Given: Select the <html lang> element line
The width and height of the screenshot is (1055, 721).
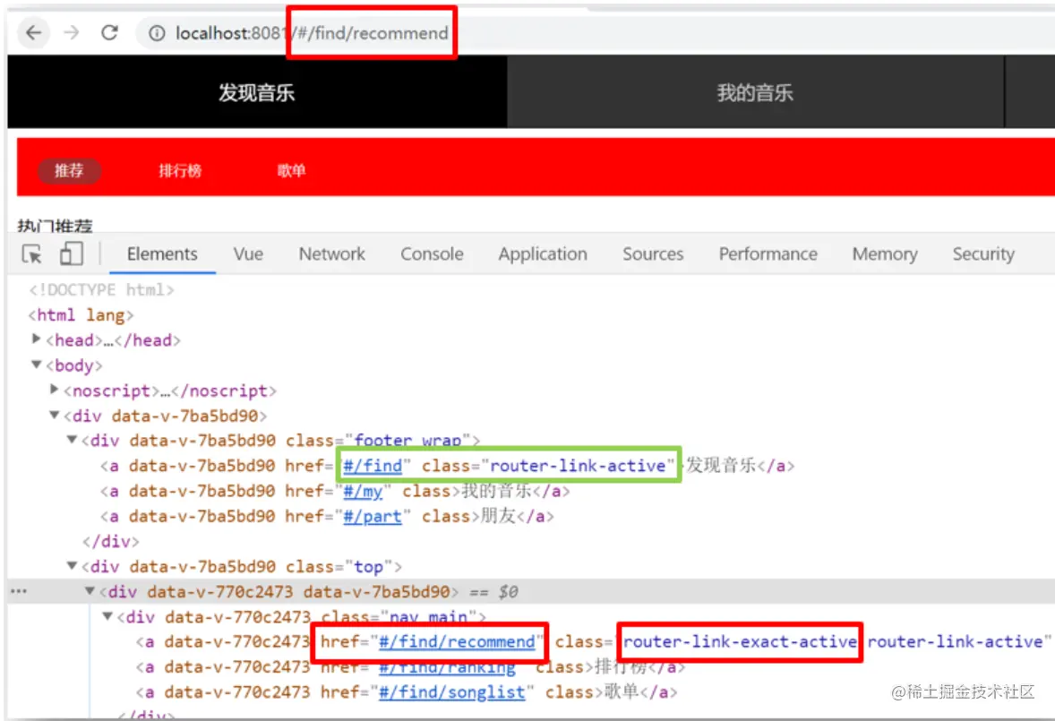Looking at the screenshot, I should coord(81,314).
